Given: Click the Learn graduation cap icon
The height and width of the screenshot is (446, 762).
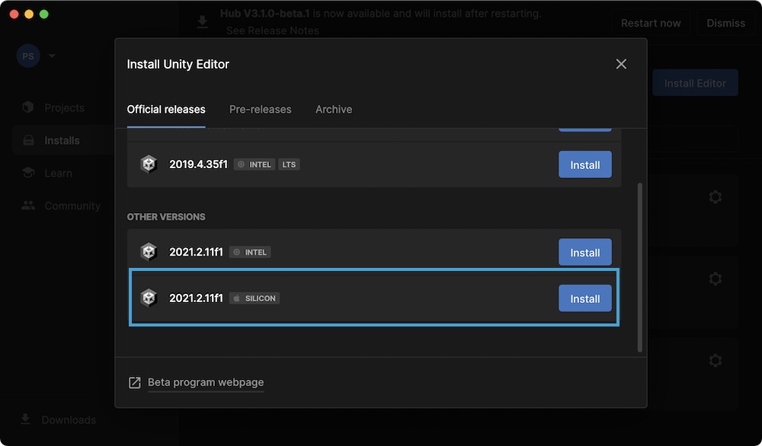Looking at the screenshot, I should coord(28,173).
